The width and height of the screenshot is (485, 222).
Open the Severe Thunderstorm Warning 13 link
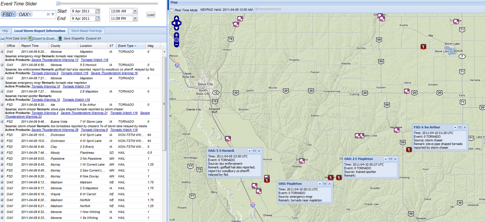[55, 60]
